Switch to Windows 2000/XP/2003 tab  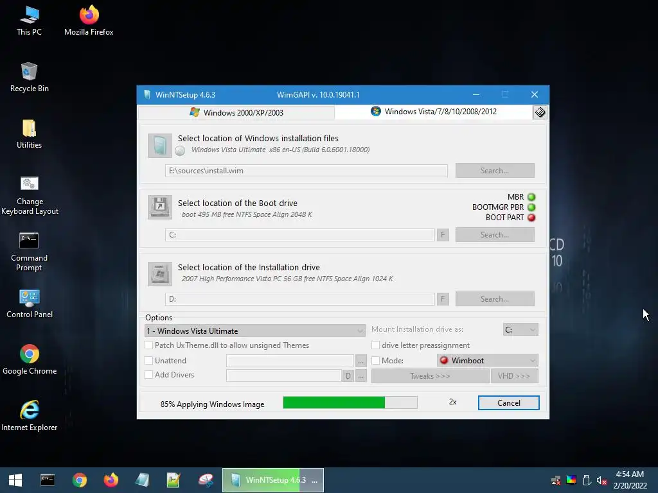(x=236, y=112)
